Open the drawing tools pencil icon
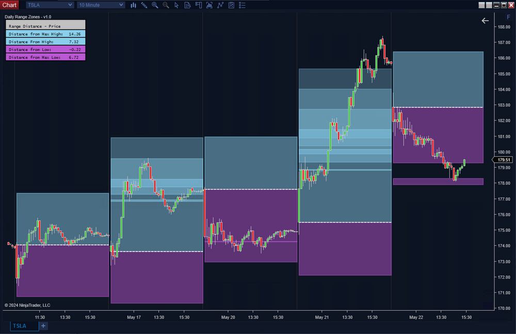Screen dimensions: 516x334 pos(144,5)
